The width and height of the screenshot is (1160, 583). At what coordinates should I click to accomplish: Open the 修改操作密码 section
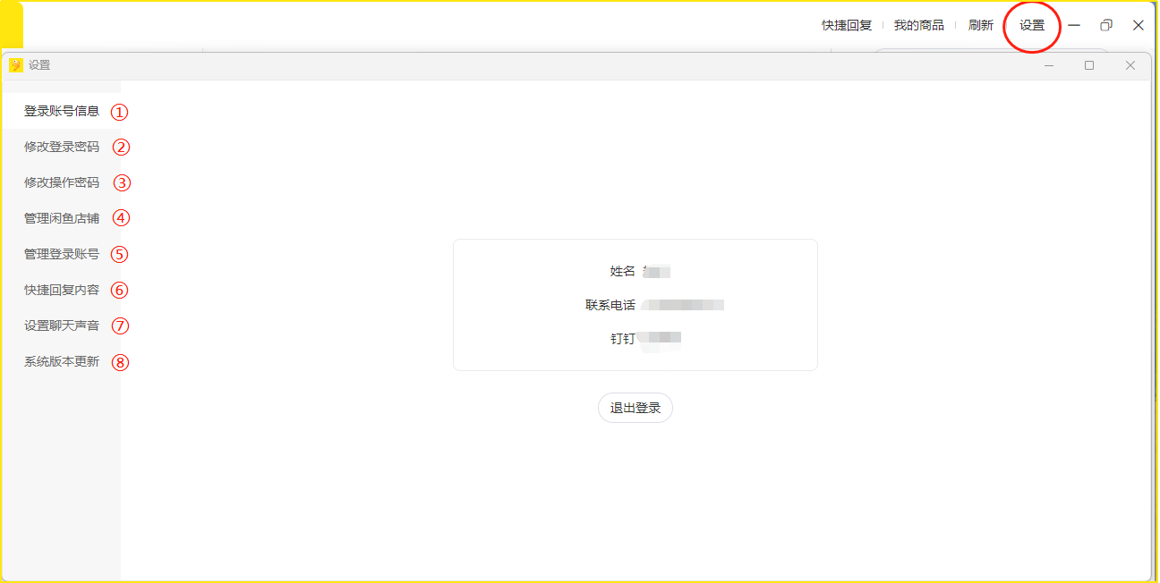click(62, 182)
